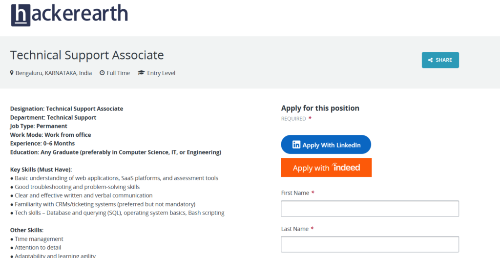Image resolution: width=500 pixels, height=258 pixels.
Task: Click the clock icon next to Full Time
Action: 102,73
